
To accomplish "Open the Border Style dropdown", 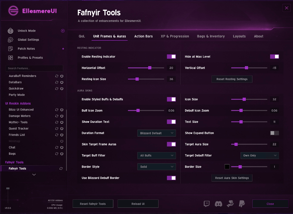I will pos(157,167).
